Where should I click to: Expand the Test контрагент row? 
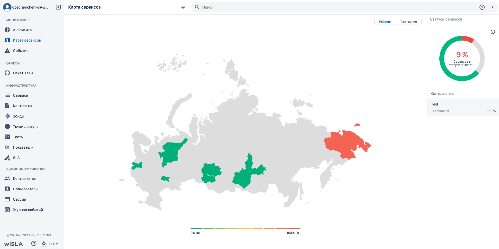coord(463,107)
